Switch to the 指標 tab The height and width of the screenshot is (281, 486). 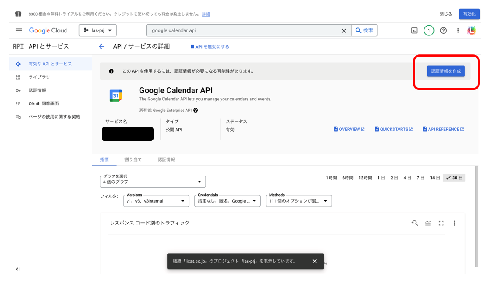[x=105, y=159]
